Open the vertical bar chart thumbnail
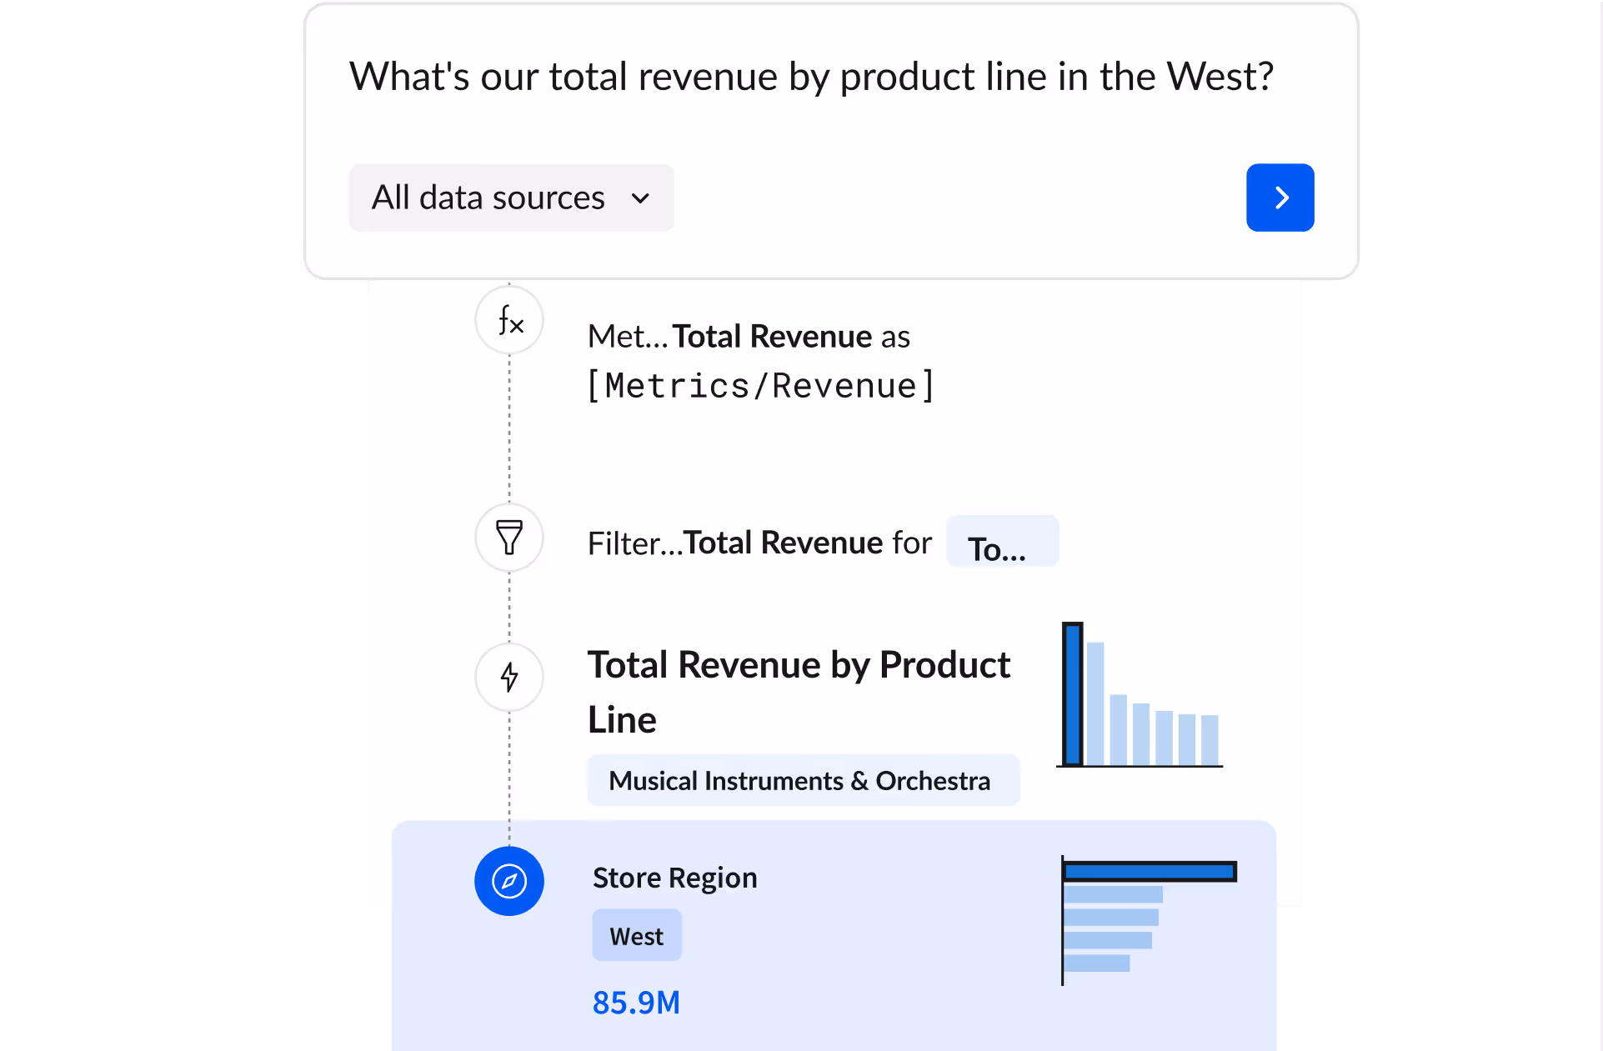The height and width of the screenshot is (1051, 1603). coord(1140,694)
